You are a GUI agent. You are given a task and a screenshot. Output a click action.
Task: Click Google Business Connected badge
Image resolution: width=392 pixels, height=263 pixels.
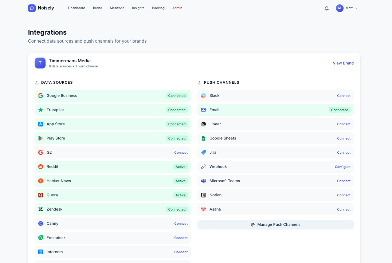click(177, 96)
